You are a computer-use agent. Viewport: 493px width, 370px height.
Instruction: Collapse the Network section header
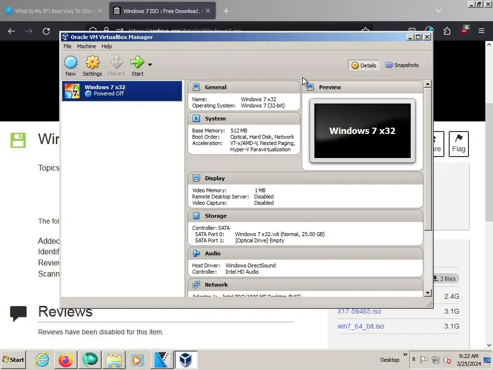pyautogui.click(x=305, y=285)
